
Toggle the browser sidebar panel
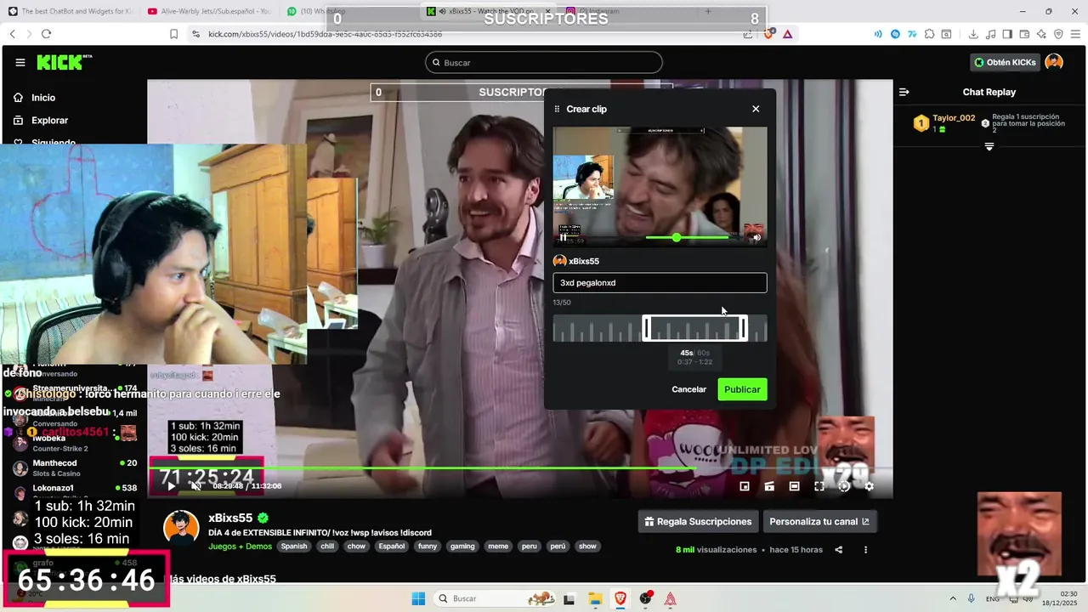(1007, 34)
